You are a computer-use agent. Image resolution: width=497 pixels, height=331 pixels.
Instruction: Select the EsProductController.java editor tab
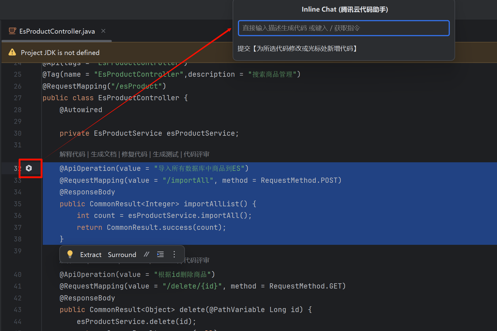point(57,31)
